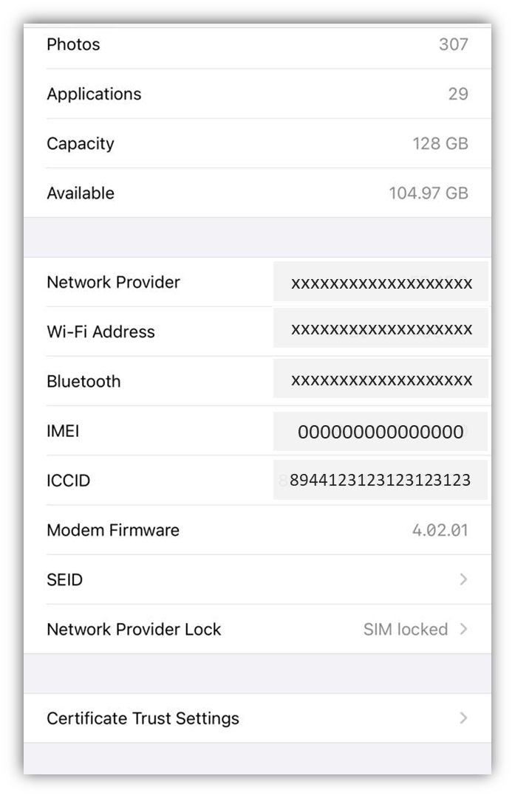Expand the Network Provider Lock row
This screenshot has width=515, height=798.
click(x=464, y=629)
